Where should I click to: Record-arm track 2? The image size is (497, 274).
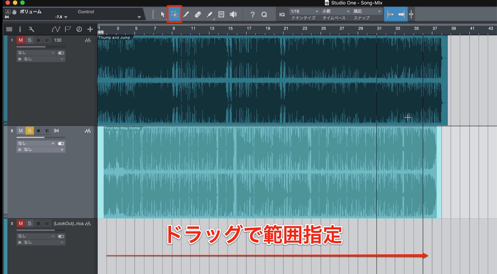click(38, 131)
